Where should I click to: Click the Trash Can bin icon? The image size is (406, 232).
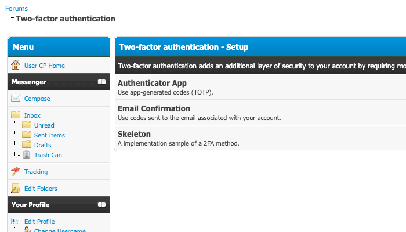tap(27, 155)
